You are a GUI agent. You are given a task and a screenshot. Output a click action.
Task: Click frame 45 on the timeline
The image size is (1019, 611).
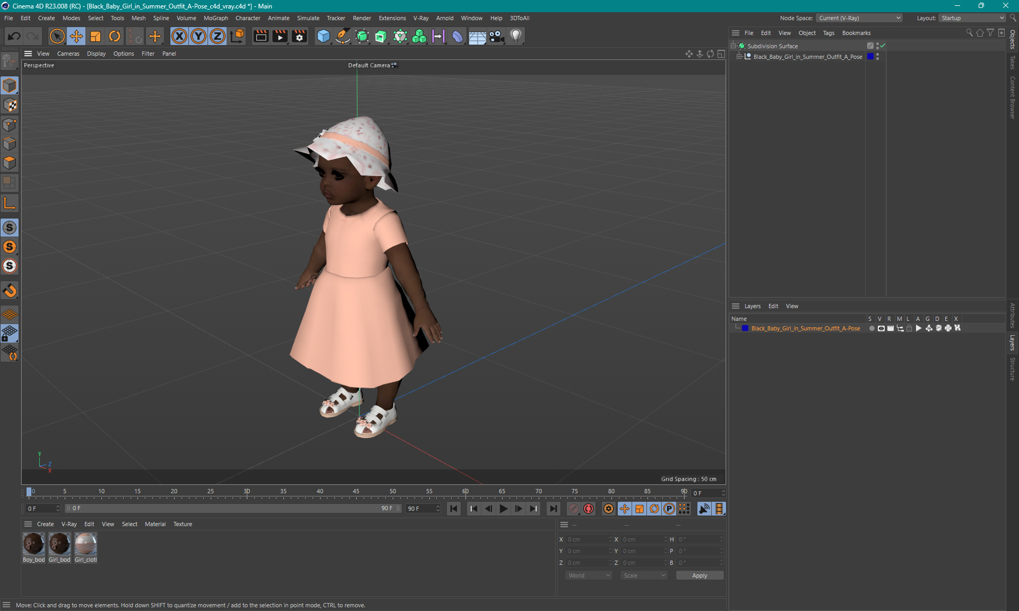point(356,492)
